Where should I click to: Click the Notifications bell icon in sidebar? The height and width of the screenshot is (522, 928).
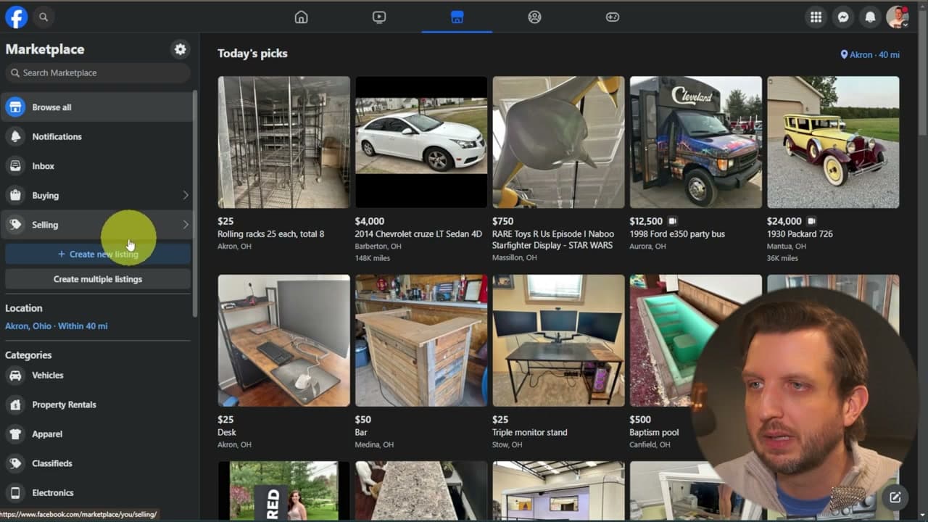point(15,136)
